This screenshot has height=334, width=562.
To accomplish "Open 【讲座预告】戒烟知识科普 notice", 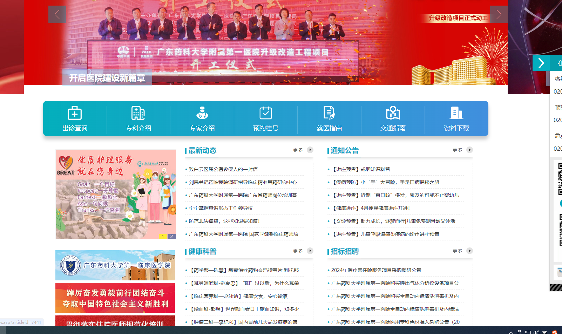I will tap(361, 169).
